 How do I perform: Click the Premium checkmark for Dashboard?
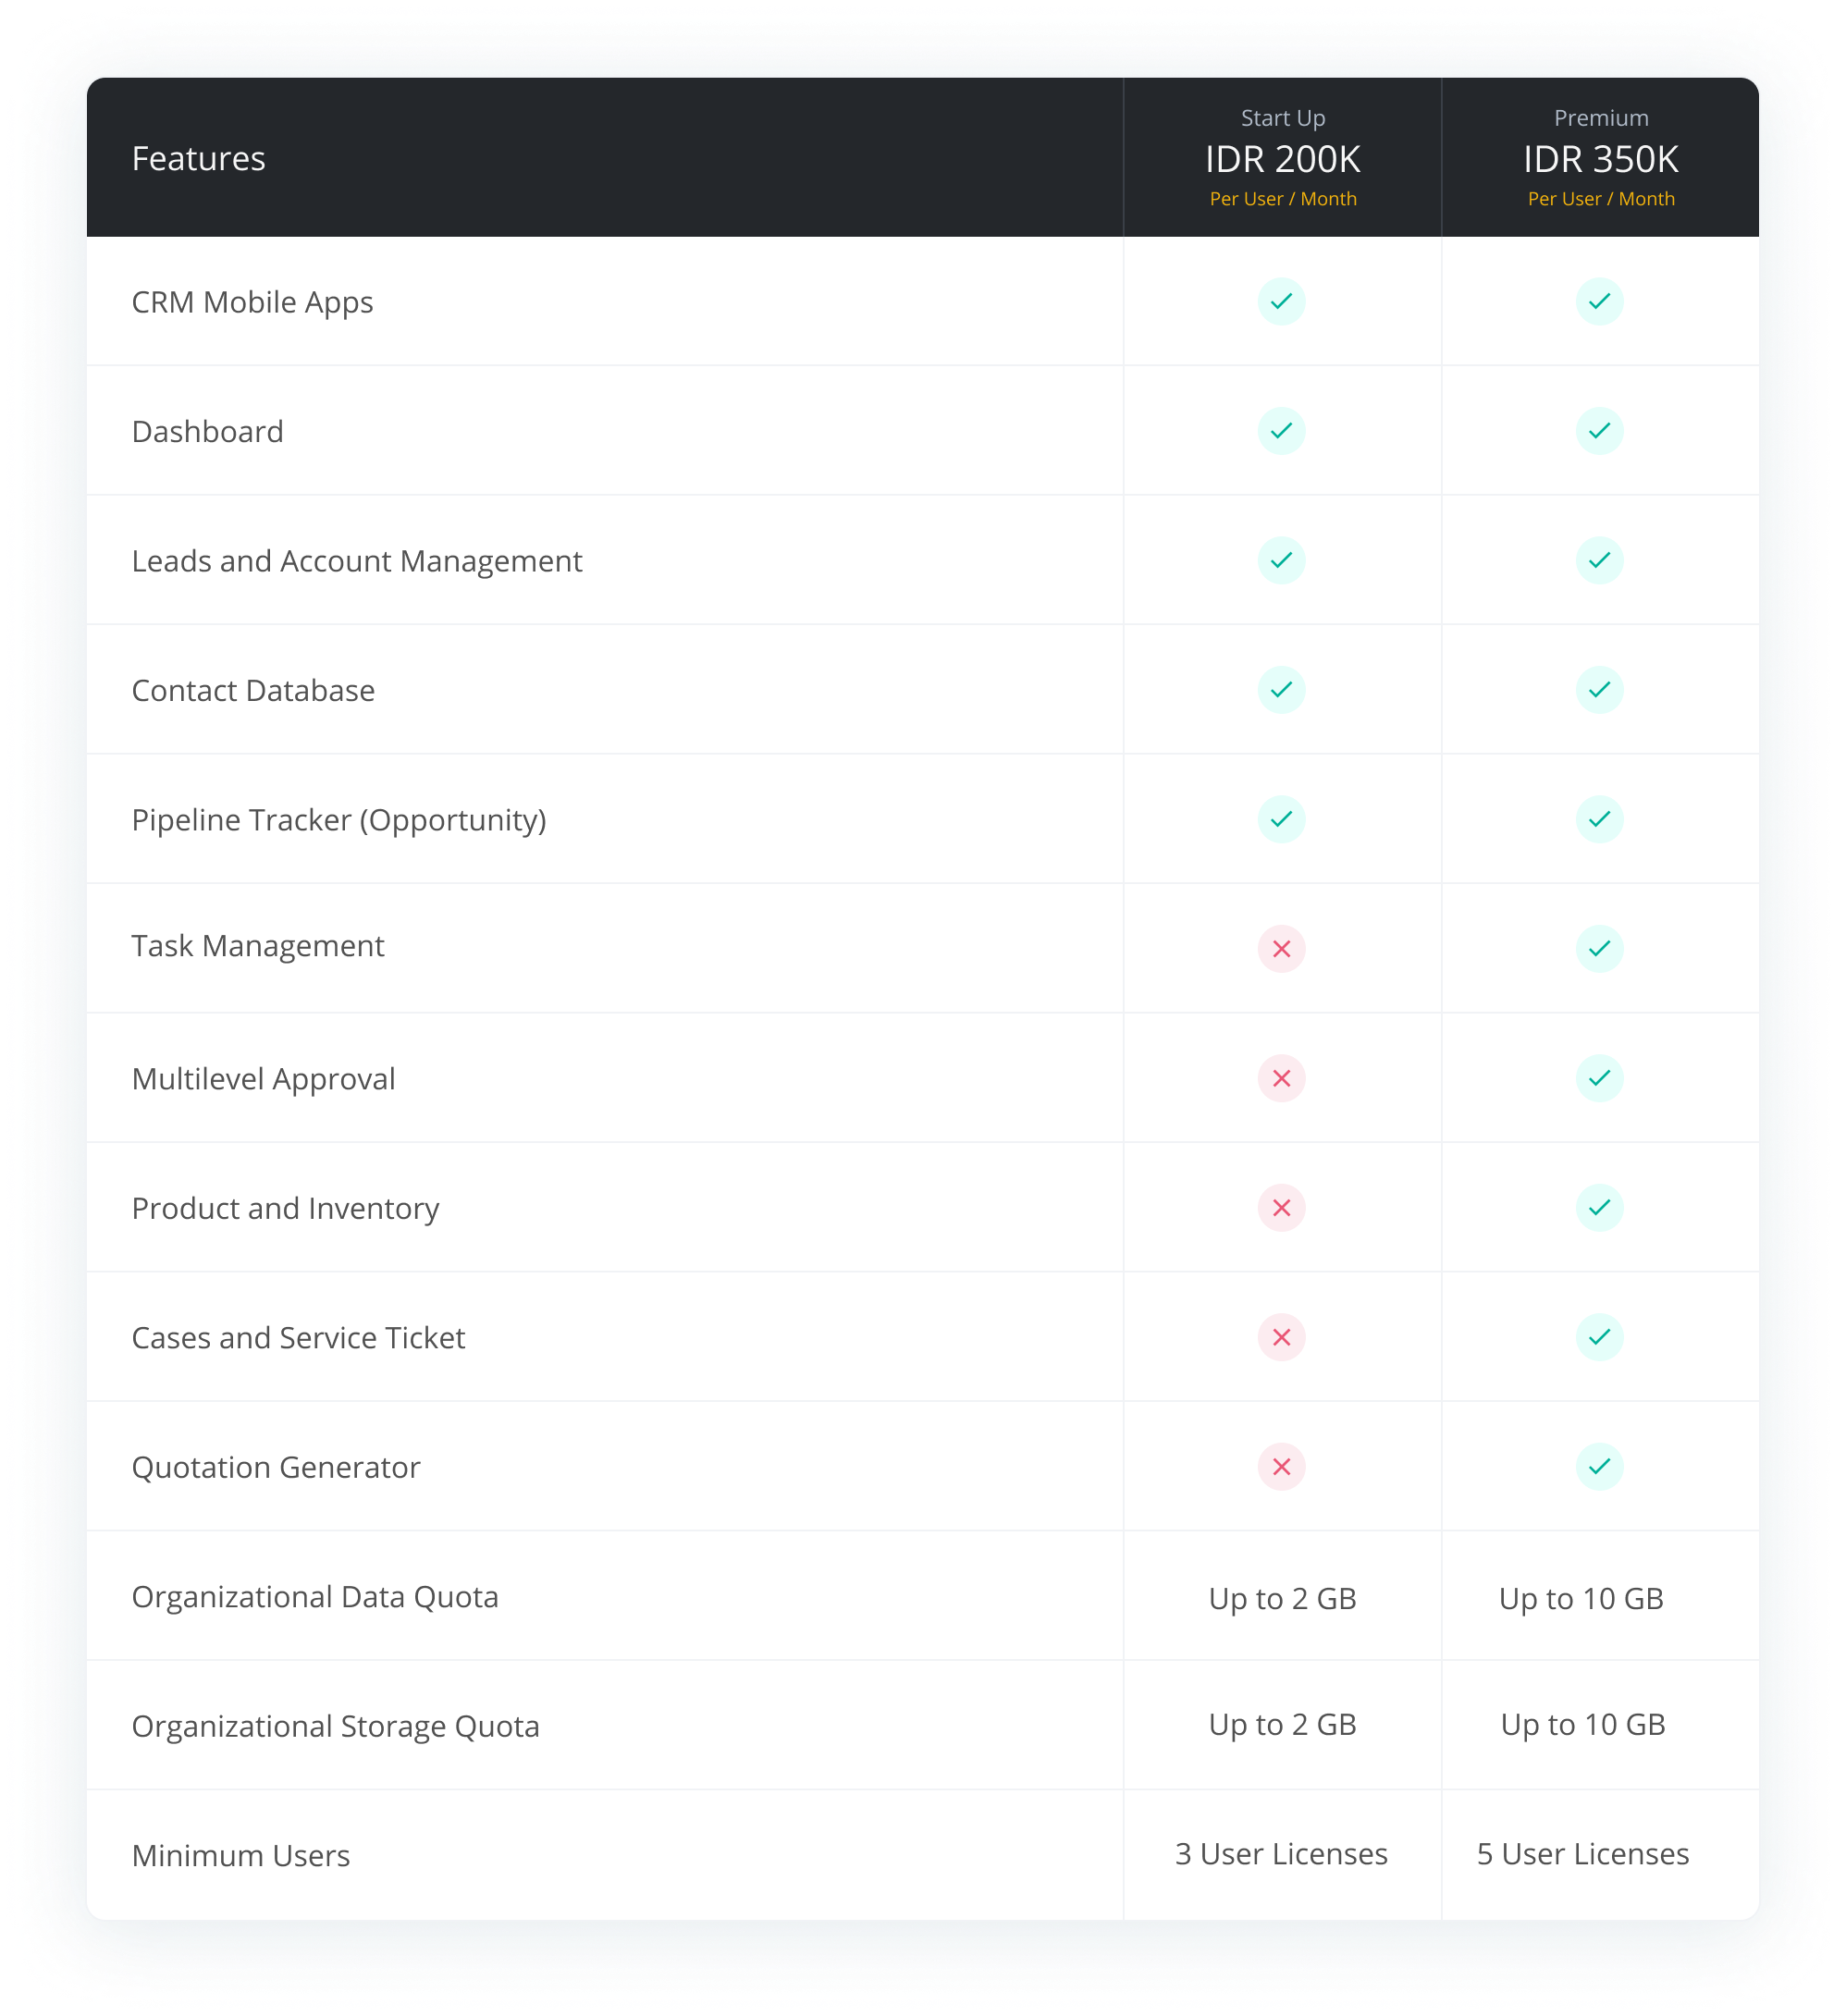[1599, 431]
